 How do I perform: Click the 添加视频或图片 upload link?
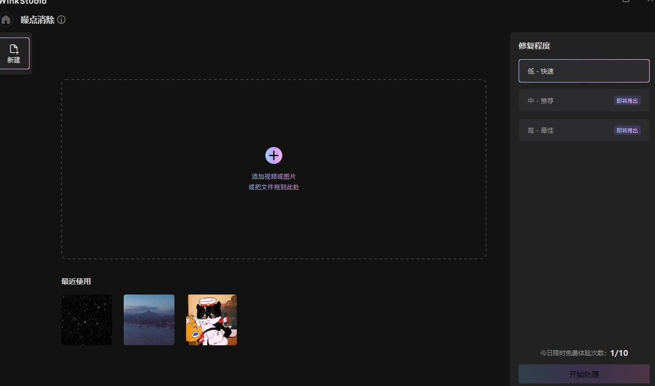pyautogui.click(x=273, y=176)
